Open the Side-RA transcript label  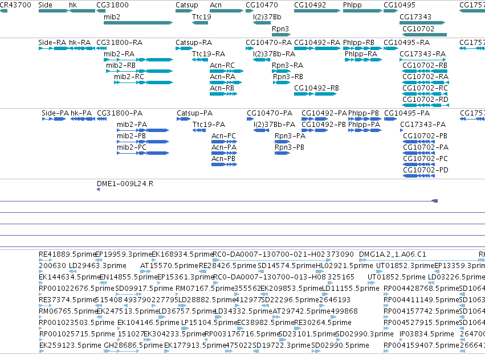(x=52, y=43)
